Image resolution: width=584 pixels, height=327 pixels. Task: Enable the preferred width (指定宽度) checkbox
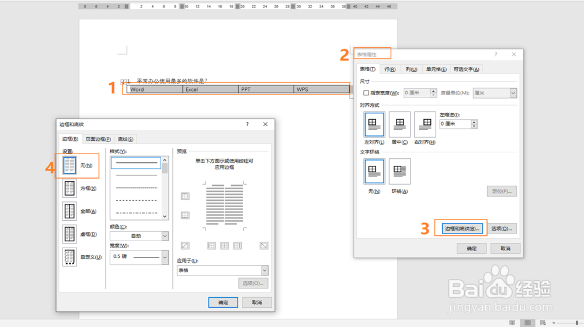click(366, 93)
